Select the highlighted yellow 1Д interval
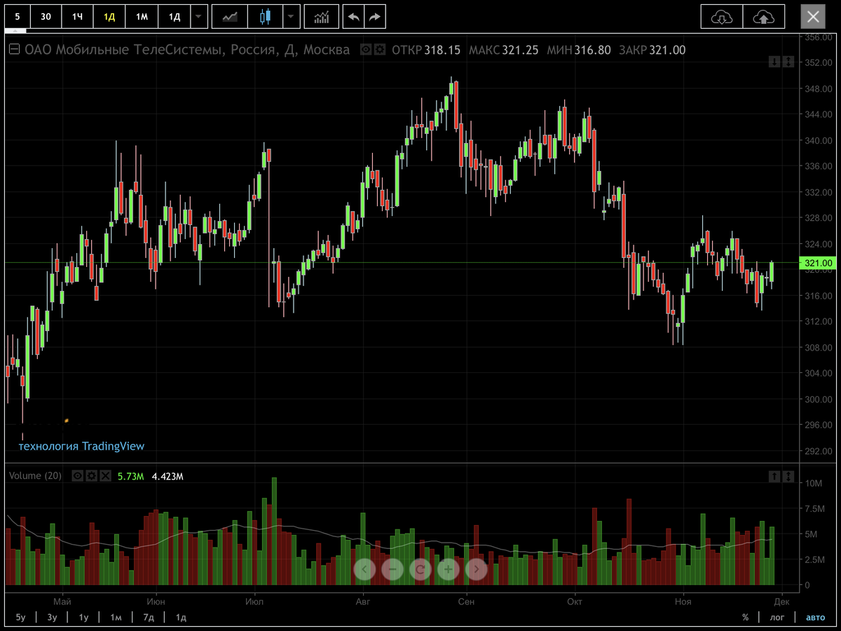The image size is (841, 631). [x=109, y=17]
